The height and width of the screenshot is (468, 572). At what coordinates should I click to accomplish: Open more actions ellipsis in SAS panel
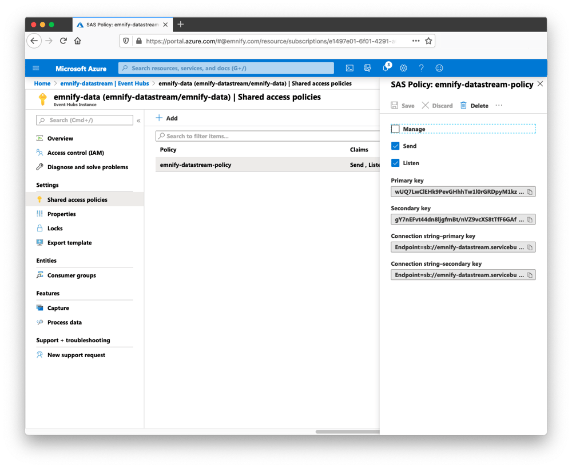point(499,105)
